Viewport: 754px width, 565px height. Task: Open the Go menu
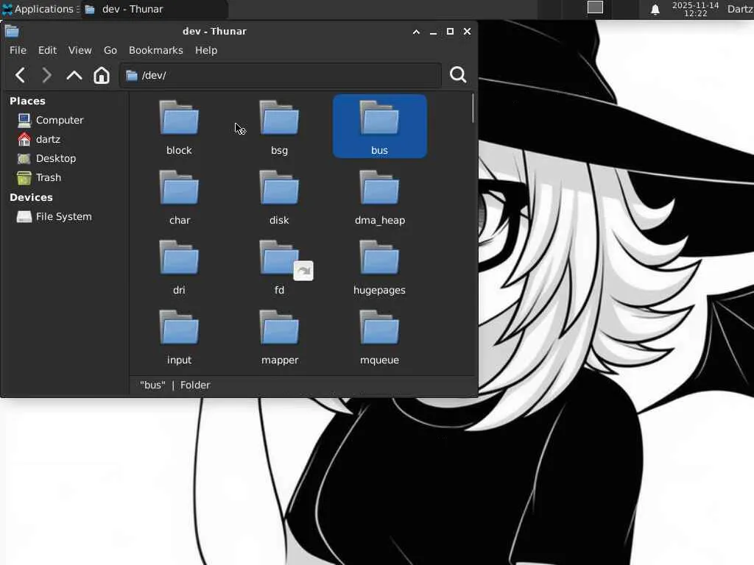tap(110, 51)
